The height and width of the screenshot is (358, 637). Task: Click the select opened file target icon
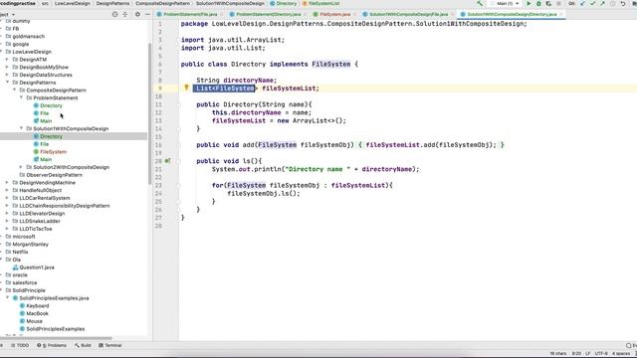[115, 14]
